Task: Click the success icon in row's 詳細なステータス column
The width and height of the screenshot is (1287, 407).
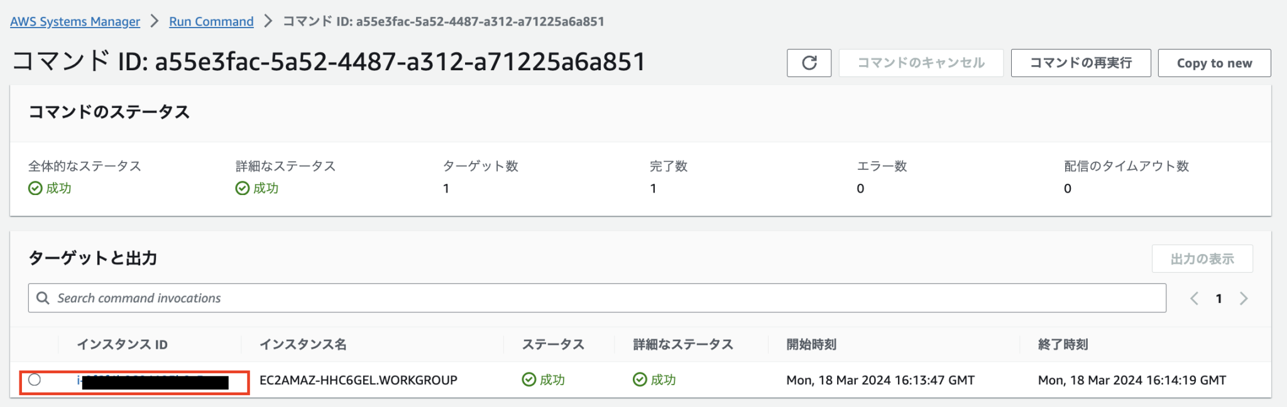Action: tap(640, 379)
